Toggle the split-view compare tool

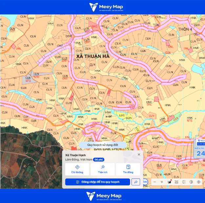tap(184, 182)
